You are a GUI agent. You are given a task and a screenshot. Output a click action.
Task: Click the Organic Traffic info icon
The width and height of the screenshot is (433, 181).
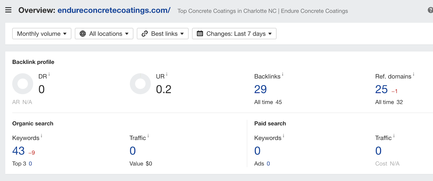click(x=148, y=136)
